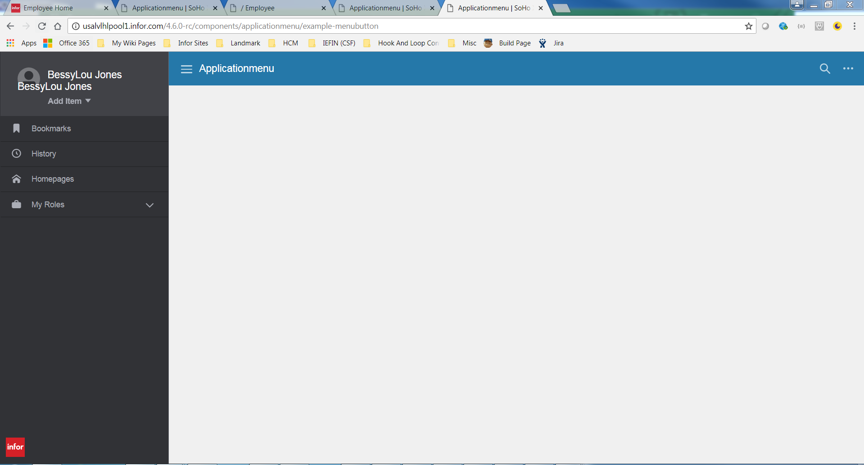Open search in the Applicationmenu header
864x465 pixels.
coord(824,68)
